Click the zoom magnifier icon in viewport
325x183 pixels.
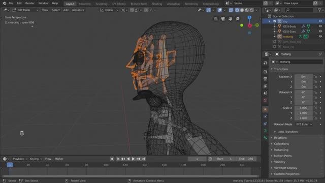click(x=238, y=19)
